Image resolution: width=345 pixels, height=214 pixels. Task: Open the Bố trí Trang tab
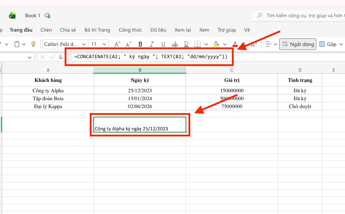(x=97, y=30)
